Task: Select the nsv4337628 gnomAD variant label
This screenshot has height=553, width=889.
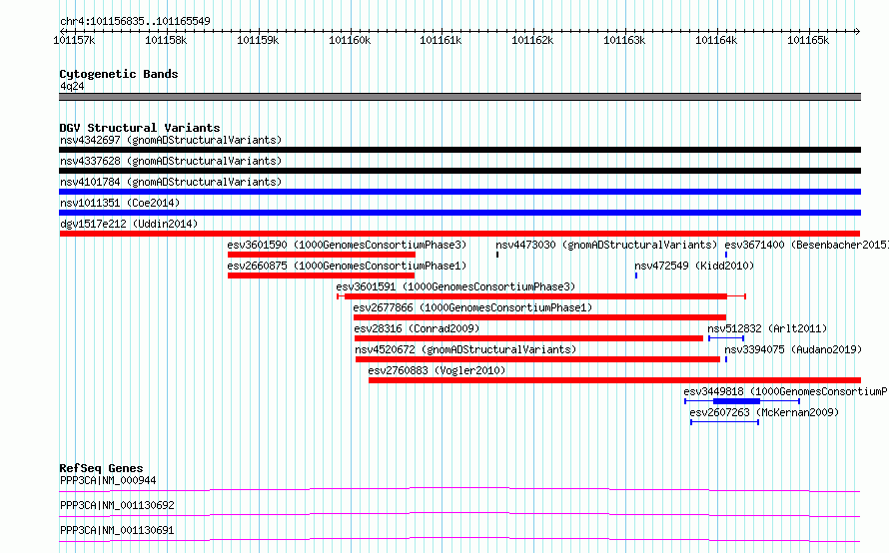Action: pos(171,161)
